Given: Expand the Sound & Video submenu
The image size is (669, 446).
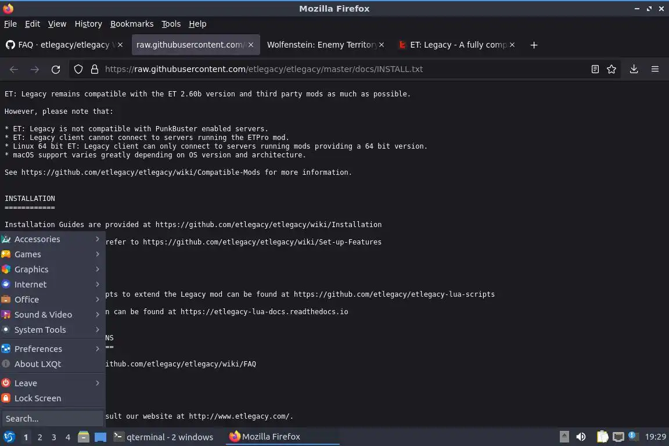Looking at the screenshot, I should 52,315.
